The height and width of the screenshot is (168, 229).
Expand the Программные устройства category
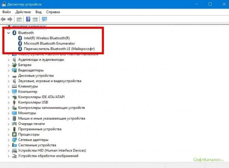9,129
